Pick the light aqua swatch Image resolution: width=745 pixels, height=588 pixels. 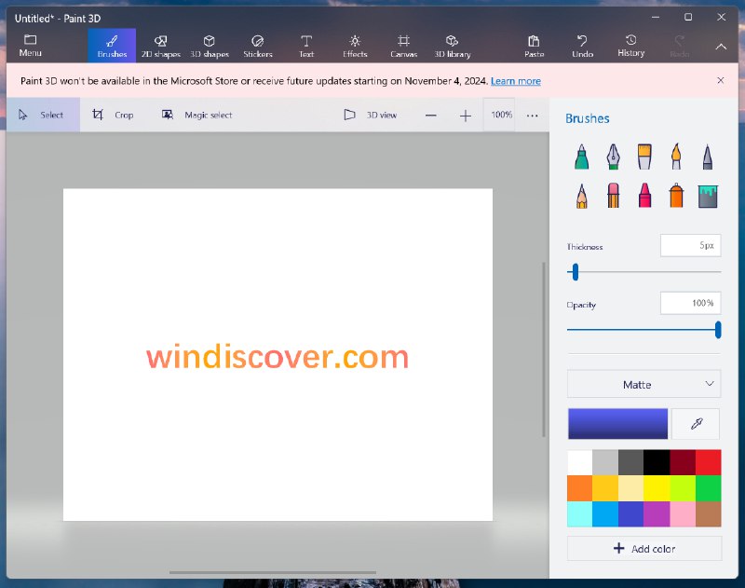[579, 513]
